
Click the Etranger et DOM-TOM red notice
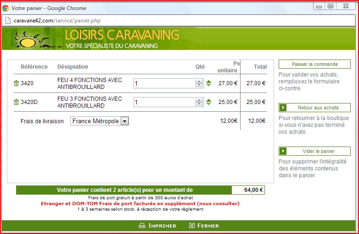[x=140, y=203]
